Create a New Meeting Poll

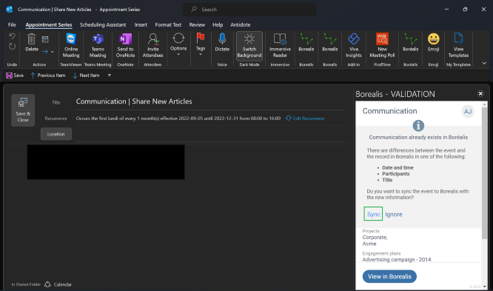[x=382, y=46]
